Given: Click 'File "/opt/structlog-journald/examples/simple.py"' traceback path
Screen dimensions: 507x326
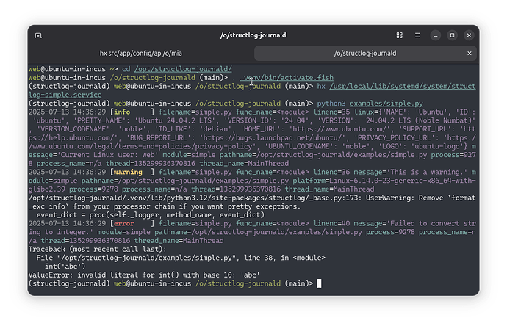Looking at the screenshot, I should pyautogui.click(x=136, y=258).
